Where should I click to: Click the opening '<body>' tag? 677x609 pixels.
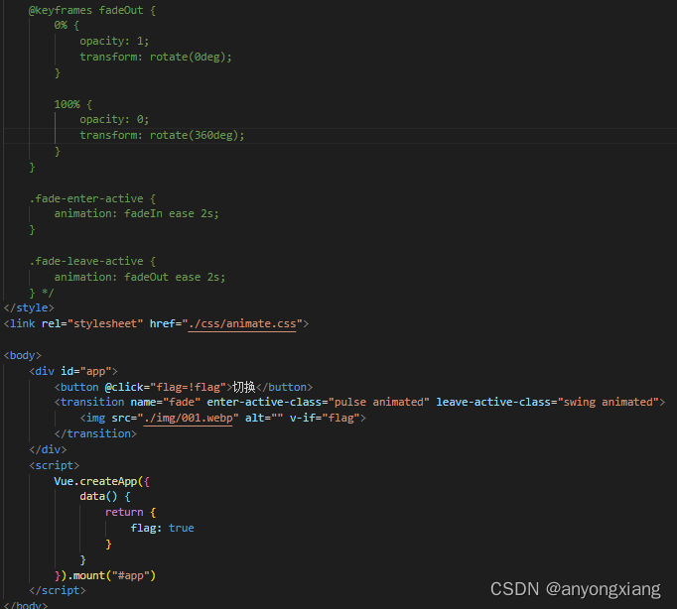click(x=22, y=355)
